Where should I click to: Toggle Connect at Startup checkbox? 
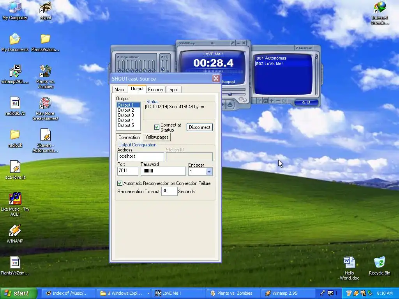[157, 127]
